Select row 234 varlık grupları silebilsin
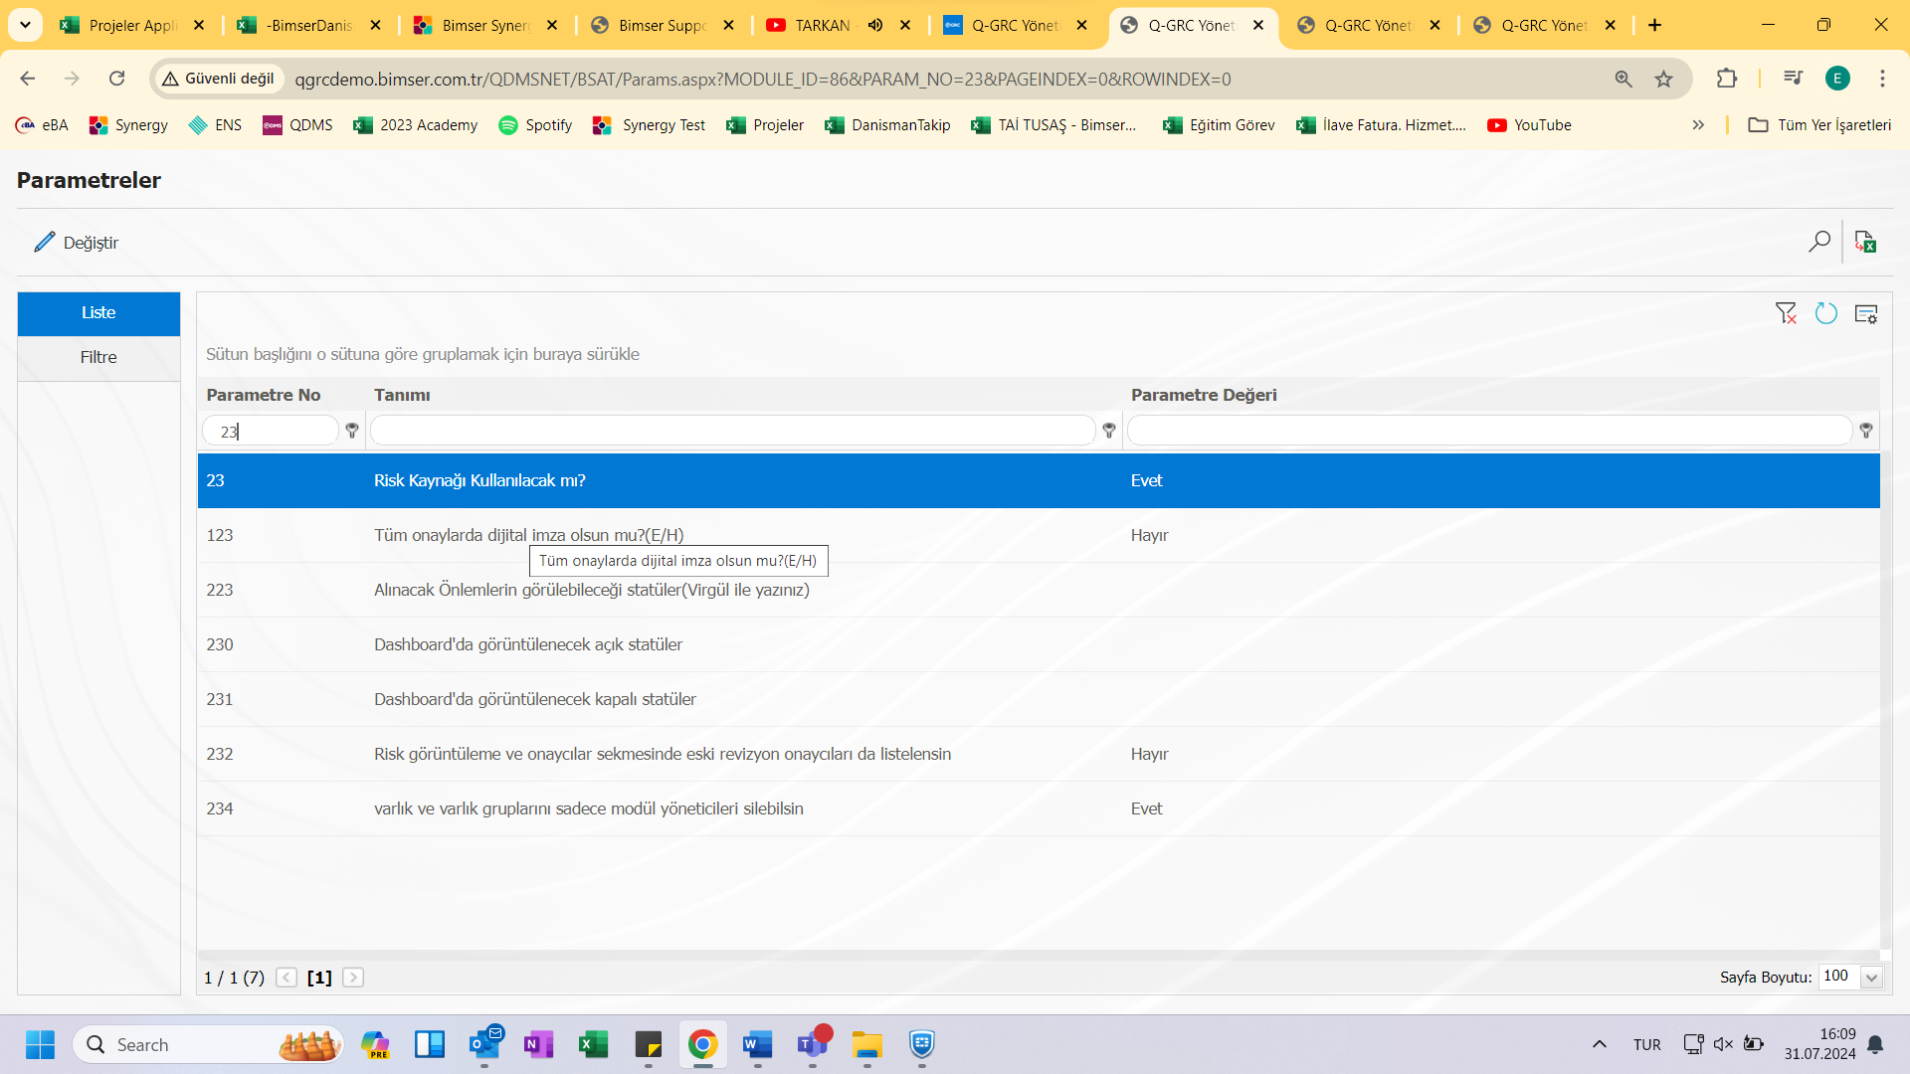Viewport: 1910px width, 1074px height. [x=1039, y=808]
